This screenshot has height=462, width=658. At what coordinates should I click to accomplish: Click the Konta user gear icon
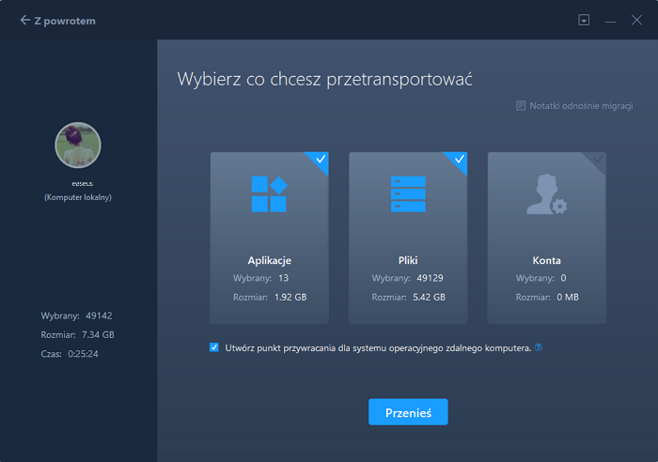pos(546,194)
